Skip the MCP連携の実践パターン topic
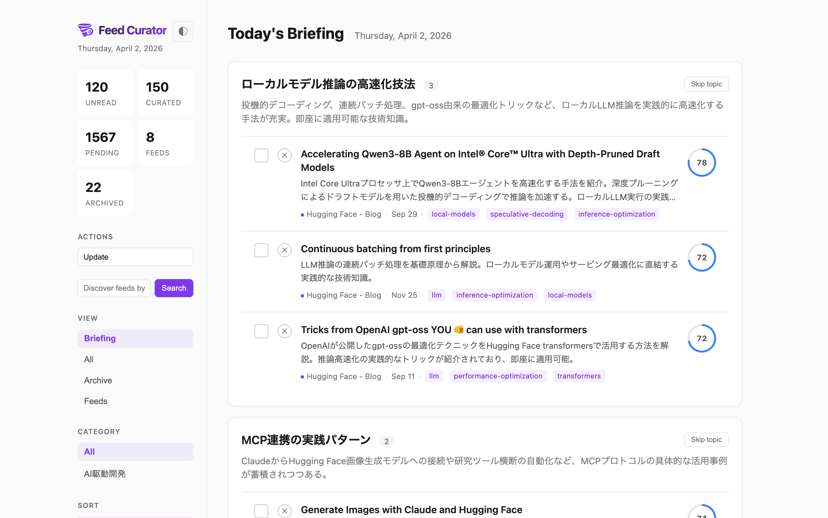Image resolution: width=828 pixels, height=518 pixels. click(x=706, y=439)
